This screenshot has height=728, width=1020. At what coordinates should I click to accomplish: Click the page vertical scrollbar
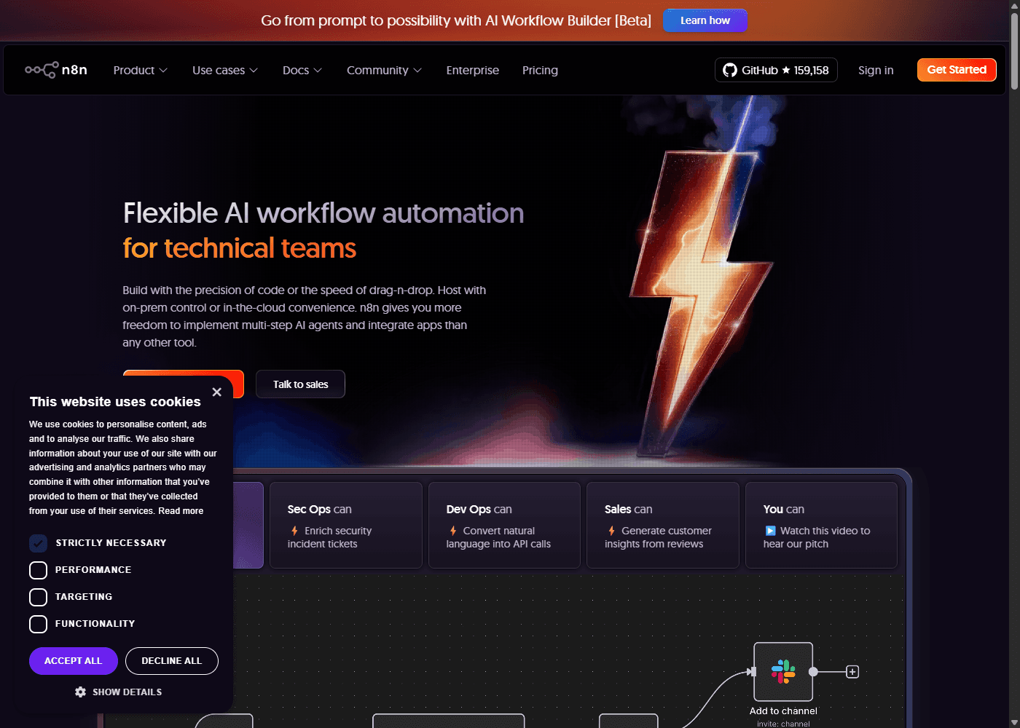[1014, 51]
